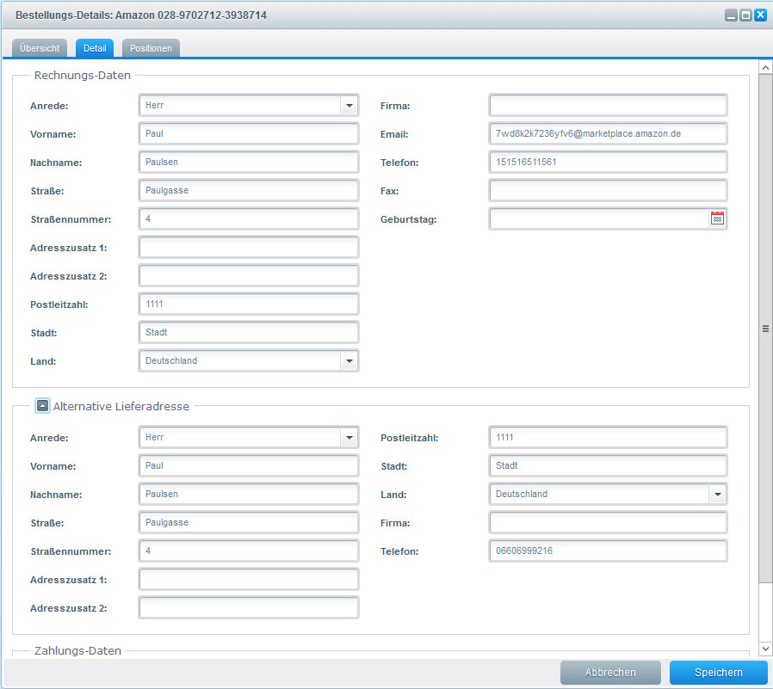The width and height of the screenshot is (773, 689).
Task: Open the billing Anrede dropdown
Action: click(x=349, y=106)
